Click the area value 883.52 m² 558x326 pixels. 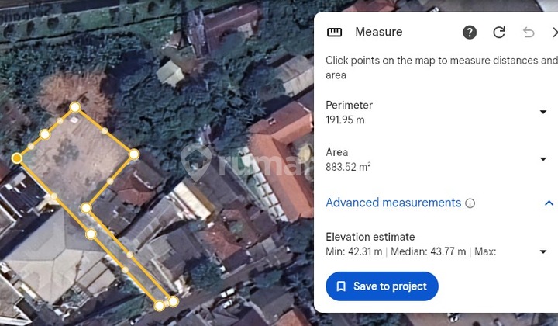(x=348, y=167)
